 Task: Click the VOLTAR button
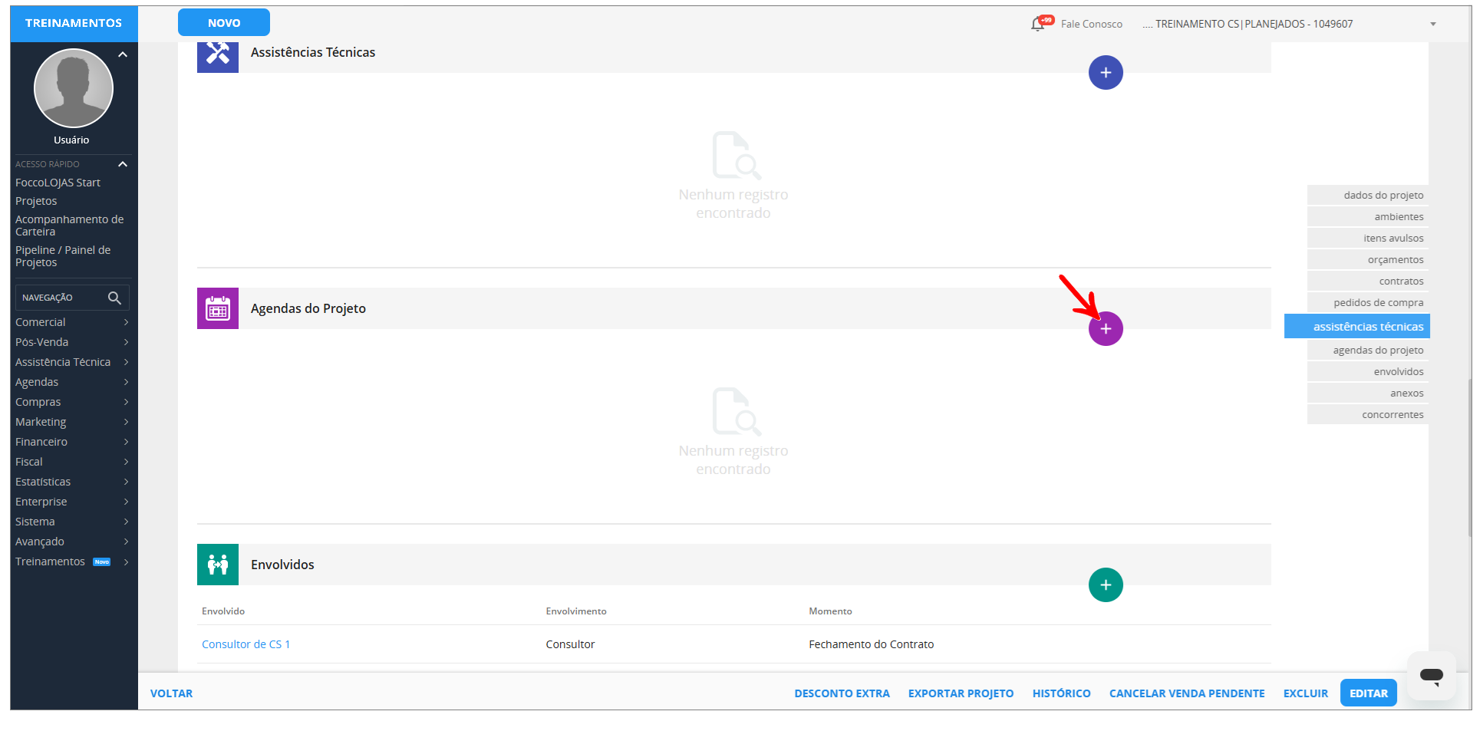171,693
